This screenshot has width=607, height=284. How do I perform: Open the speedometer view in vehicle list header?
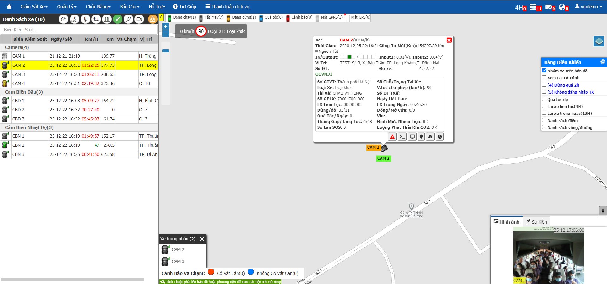click(x=64, y=19)
